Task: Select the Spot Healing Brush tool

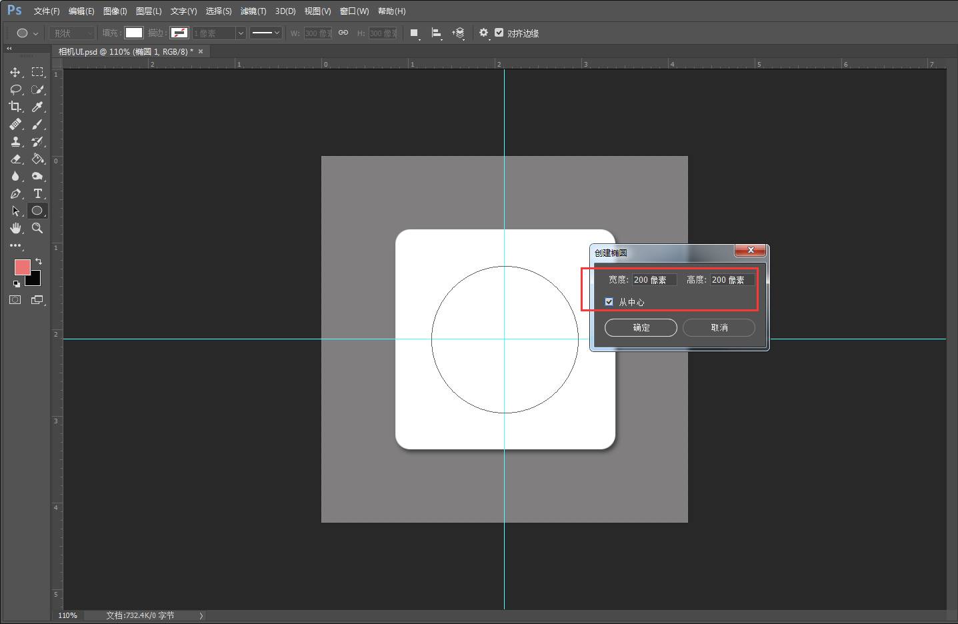Action: click(x=15, y=124)
